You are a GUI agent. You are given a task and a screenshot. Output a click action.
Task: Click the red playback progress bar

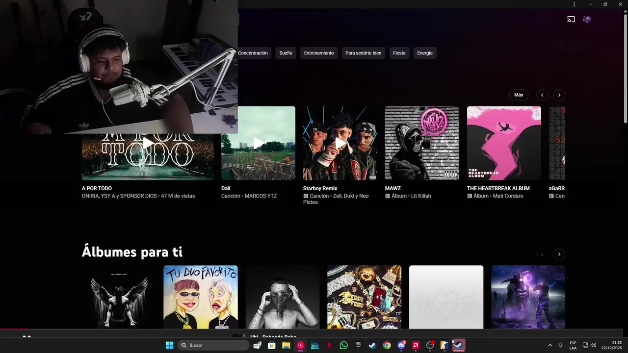[14, 329]
